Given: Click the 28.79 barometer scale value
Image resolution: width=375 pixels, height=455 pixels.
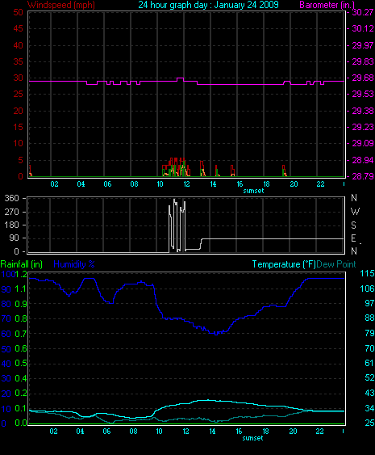Looking at the screenshot, I should click(363, 176).
